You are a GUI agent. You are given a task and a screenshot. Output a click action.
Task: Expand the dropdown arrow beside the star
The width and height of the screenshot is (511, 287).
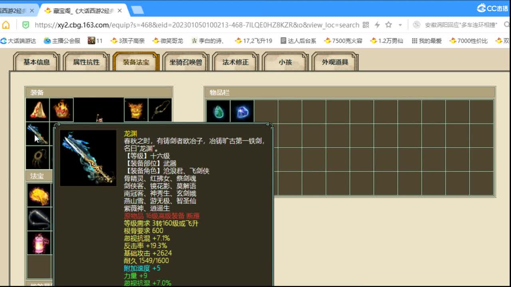(x=400, y=25)
